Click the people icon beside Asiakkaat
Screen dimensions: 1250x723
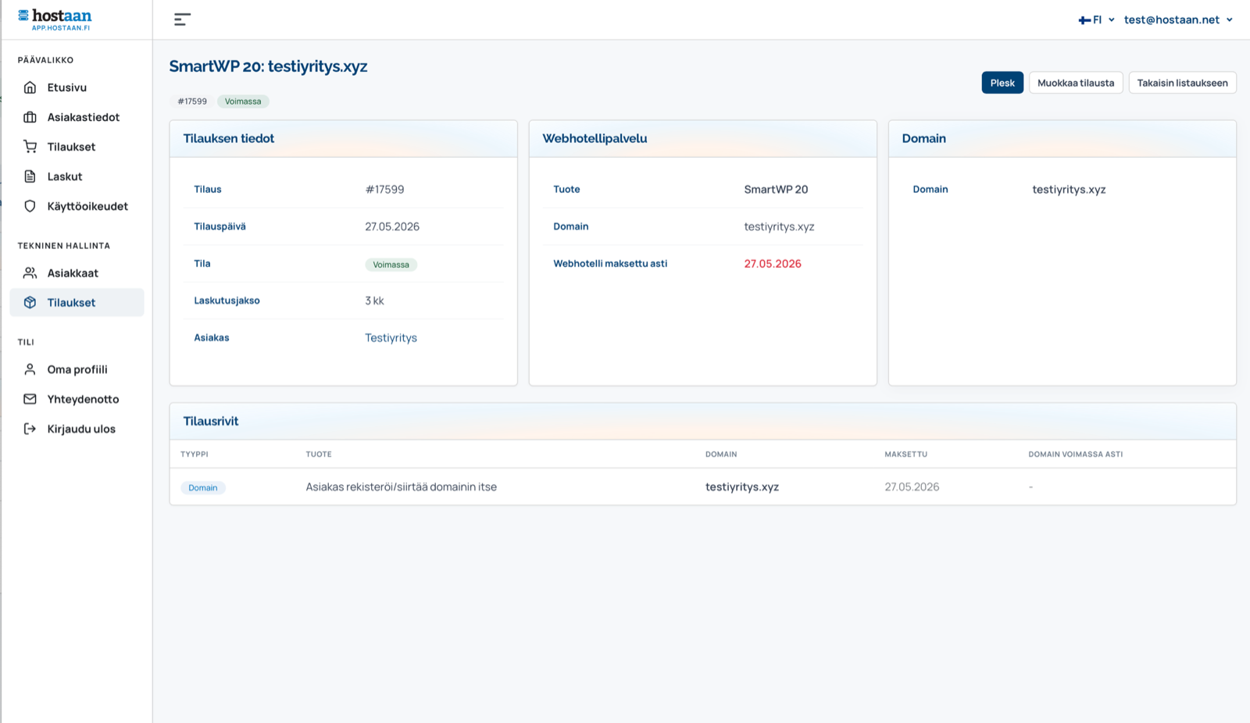tap(30, 273)
